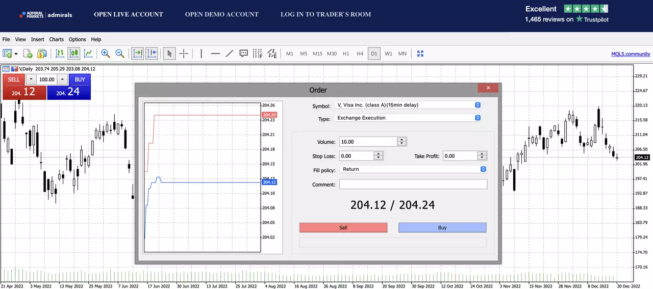
Task: Open the Trustpilot reviews link
Action: (566, 14)
